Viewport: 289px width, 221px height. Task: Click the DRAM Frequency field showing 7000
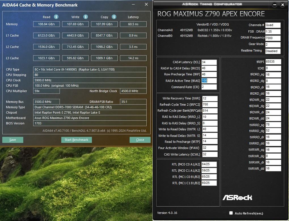coord(273,38)
